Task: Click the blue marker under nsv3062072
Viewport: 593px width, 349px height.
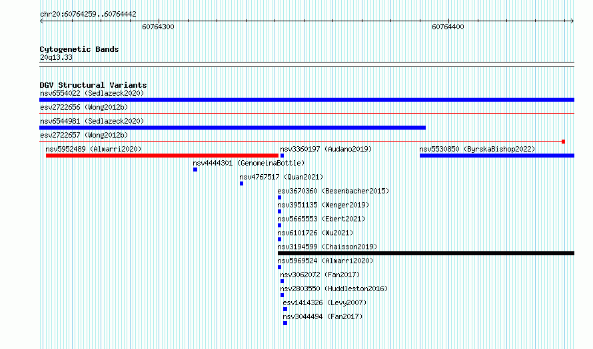Action: 282,281
